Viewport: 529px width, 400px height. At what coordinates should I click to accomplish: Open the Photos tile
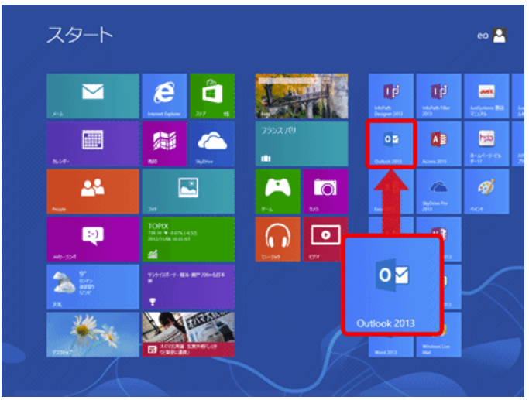[188, 191]
